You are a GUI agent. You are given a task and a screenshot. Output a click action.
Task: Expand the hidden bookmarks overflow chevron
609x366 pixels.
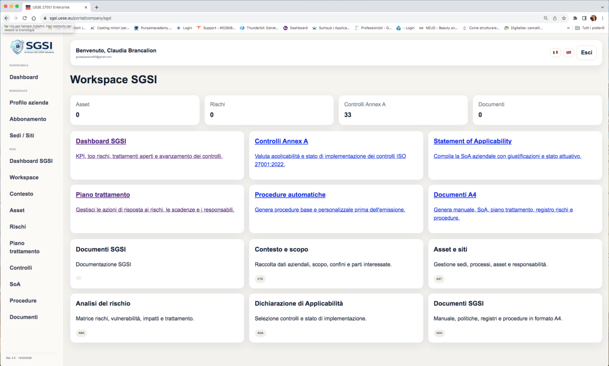coord(568,28)
